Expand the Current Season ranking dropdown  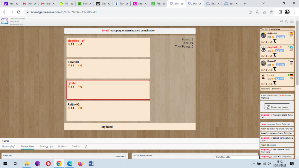click(x=120, y=157)
